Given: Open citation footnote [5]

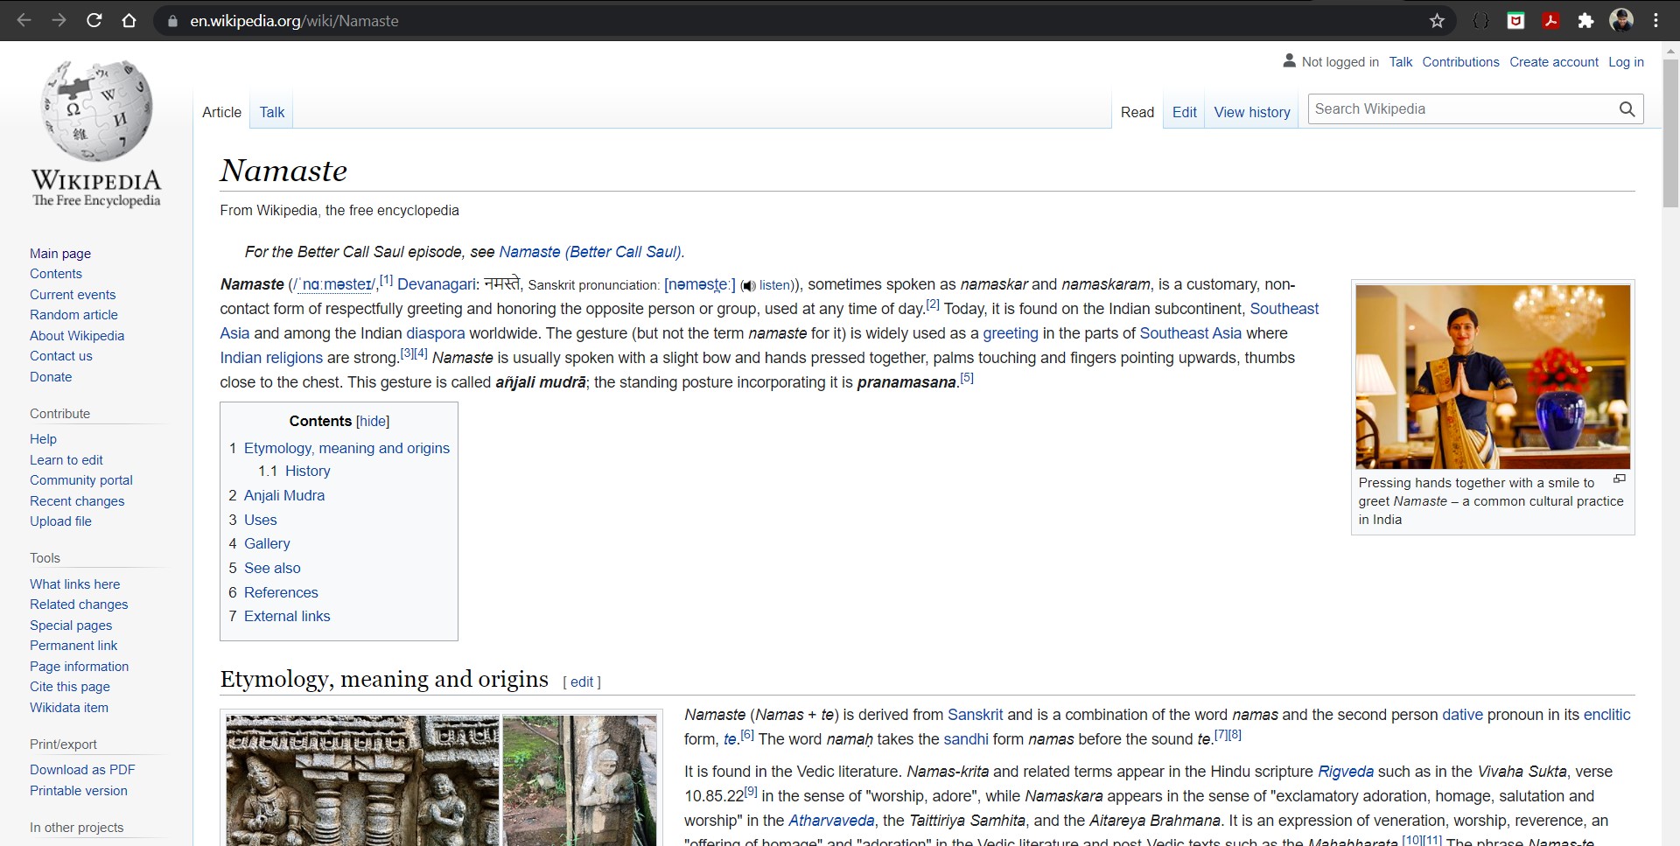Looking at the screenshot, I should [x=967, y=378].
